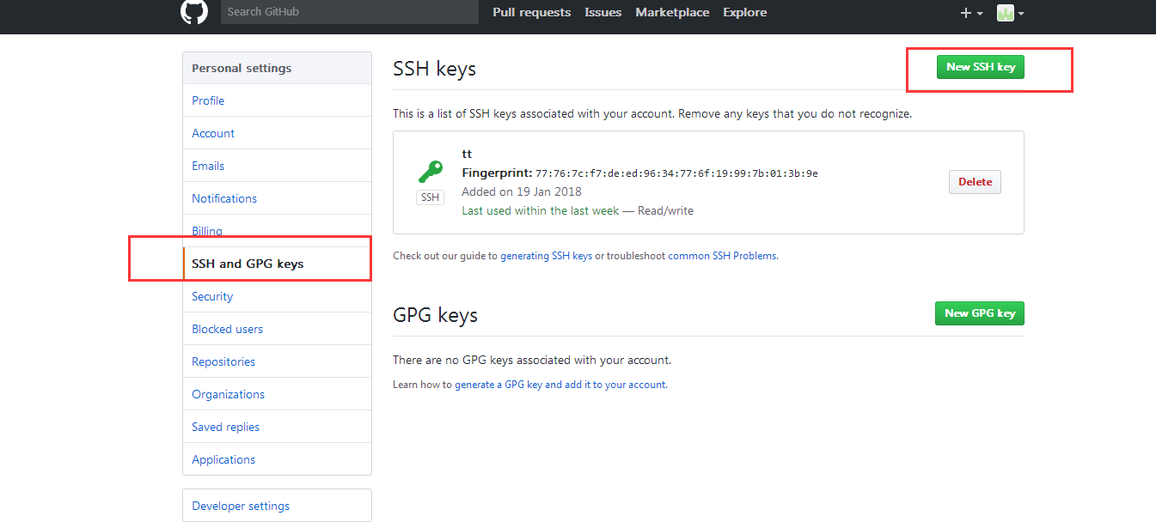1156x522 pixels.
Task: Delete the tt SSH key
Action: click(975, 182)
